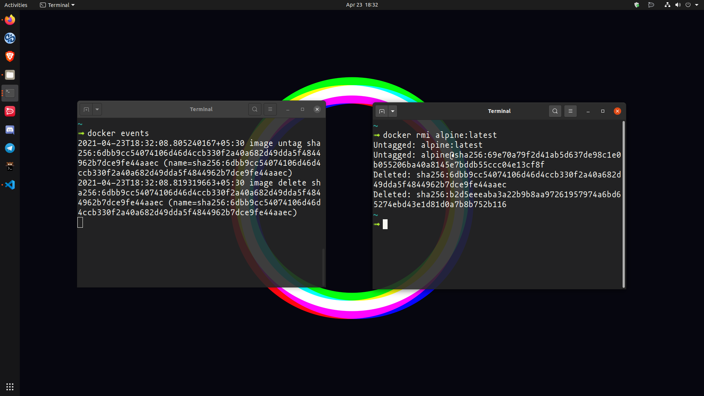The width and height of the screenshot is (704, 396).
Task: Click search icon in right Terminal
Action: (555, 111)
